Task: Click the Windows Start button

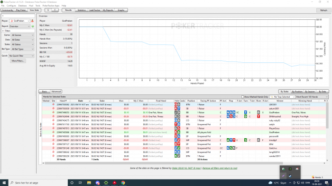Action: coord(4,183)
